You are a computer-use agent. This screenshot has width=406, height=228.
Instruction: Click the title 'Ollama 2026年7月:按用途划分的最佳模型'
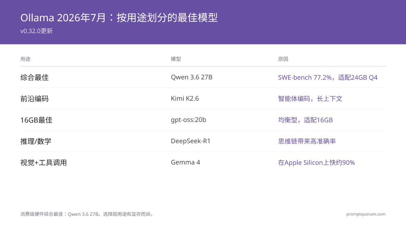point(119,18)
